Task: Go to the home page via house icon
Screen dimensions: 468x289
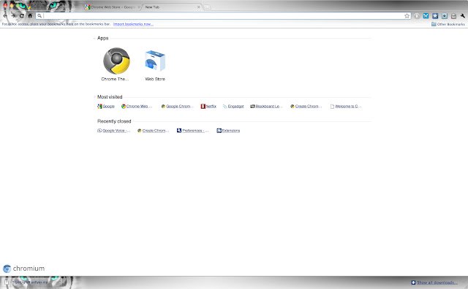Action: coord(30,16)
